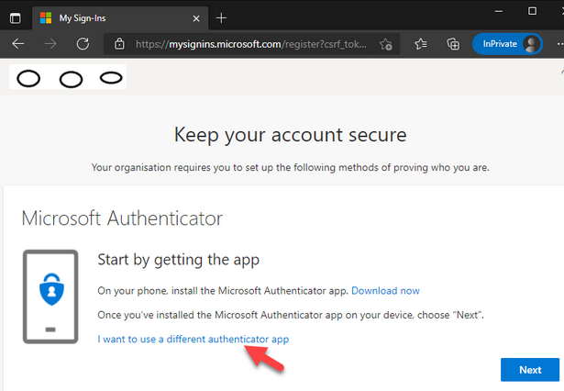Click the padlock site info icon
The width and height of the screenshot is (564, 391).
(x=118, y=44)
